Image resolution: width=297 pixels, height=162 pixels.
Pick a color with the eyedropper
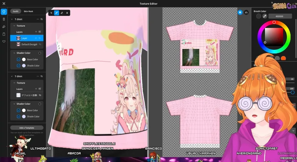click(x=265, y=16)
